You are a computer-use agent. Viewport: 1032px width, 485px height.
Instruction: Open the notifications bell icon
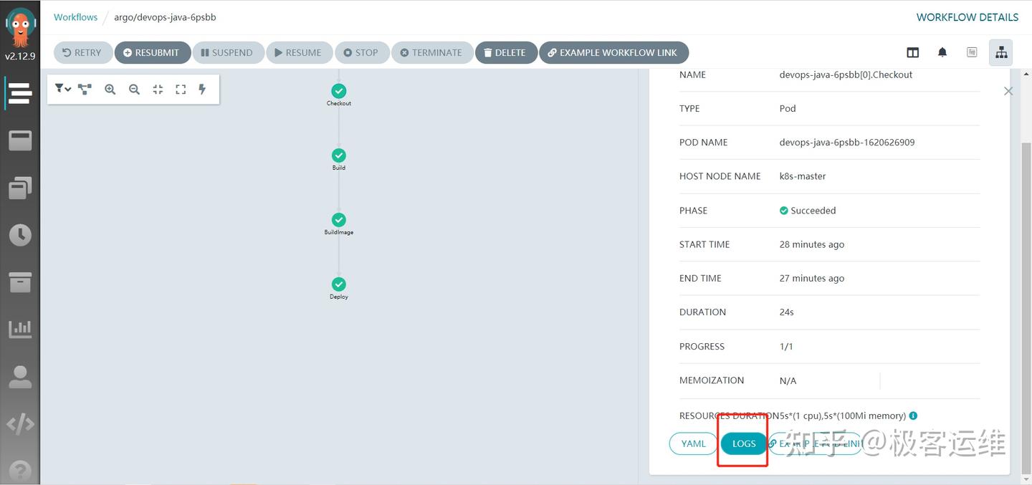click(942, 52)
